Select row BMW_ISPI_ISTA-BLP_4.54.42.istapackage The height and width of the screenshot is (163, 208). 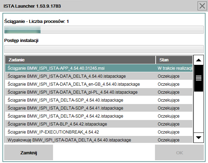click(x=99, y=124)
